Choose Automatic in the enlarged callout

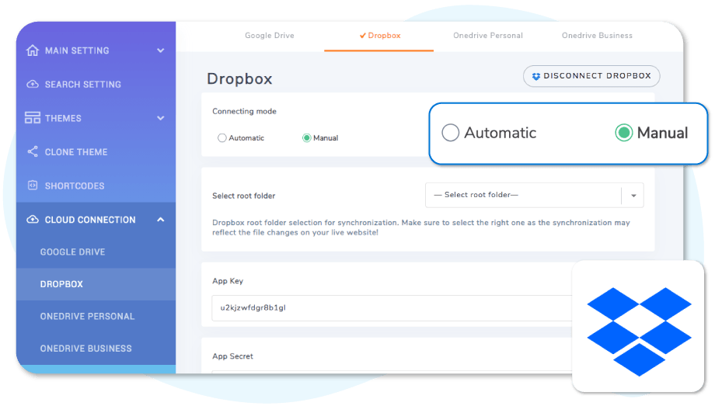[450, 133]
